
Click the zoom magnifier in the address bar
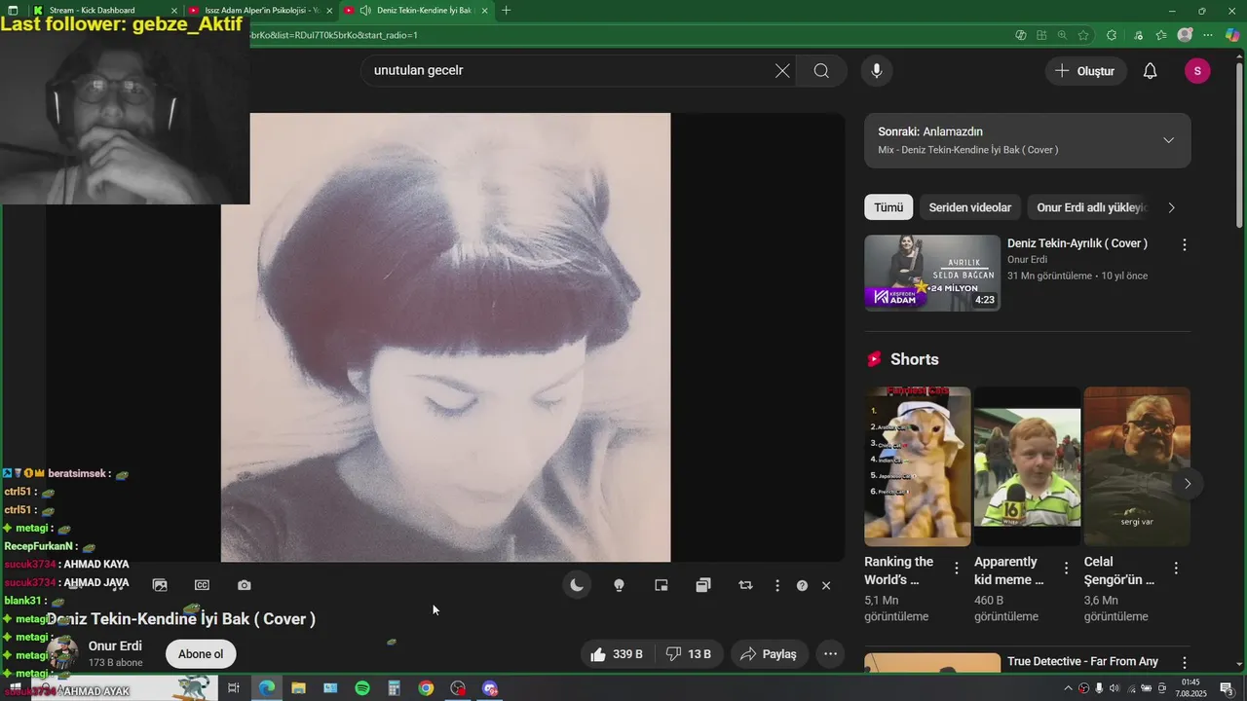(x=1063, y=35)
